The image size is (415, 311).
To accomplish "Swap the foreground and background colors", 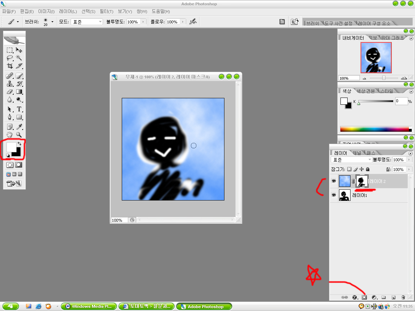I will [19, 144].
